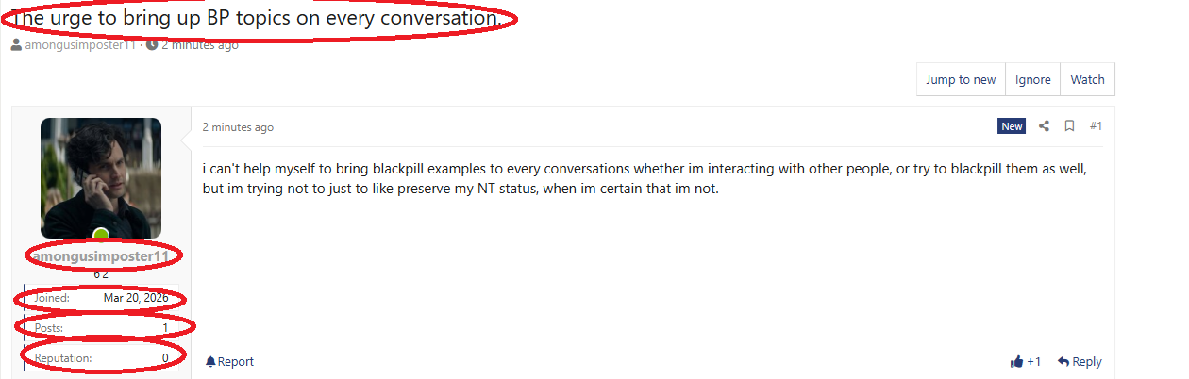
Task: Click the share icon on post #1
Action: pos(1044,126)
